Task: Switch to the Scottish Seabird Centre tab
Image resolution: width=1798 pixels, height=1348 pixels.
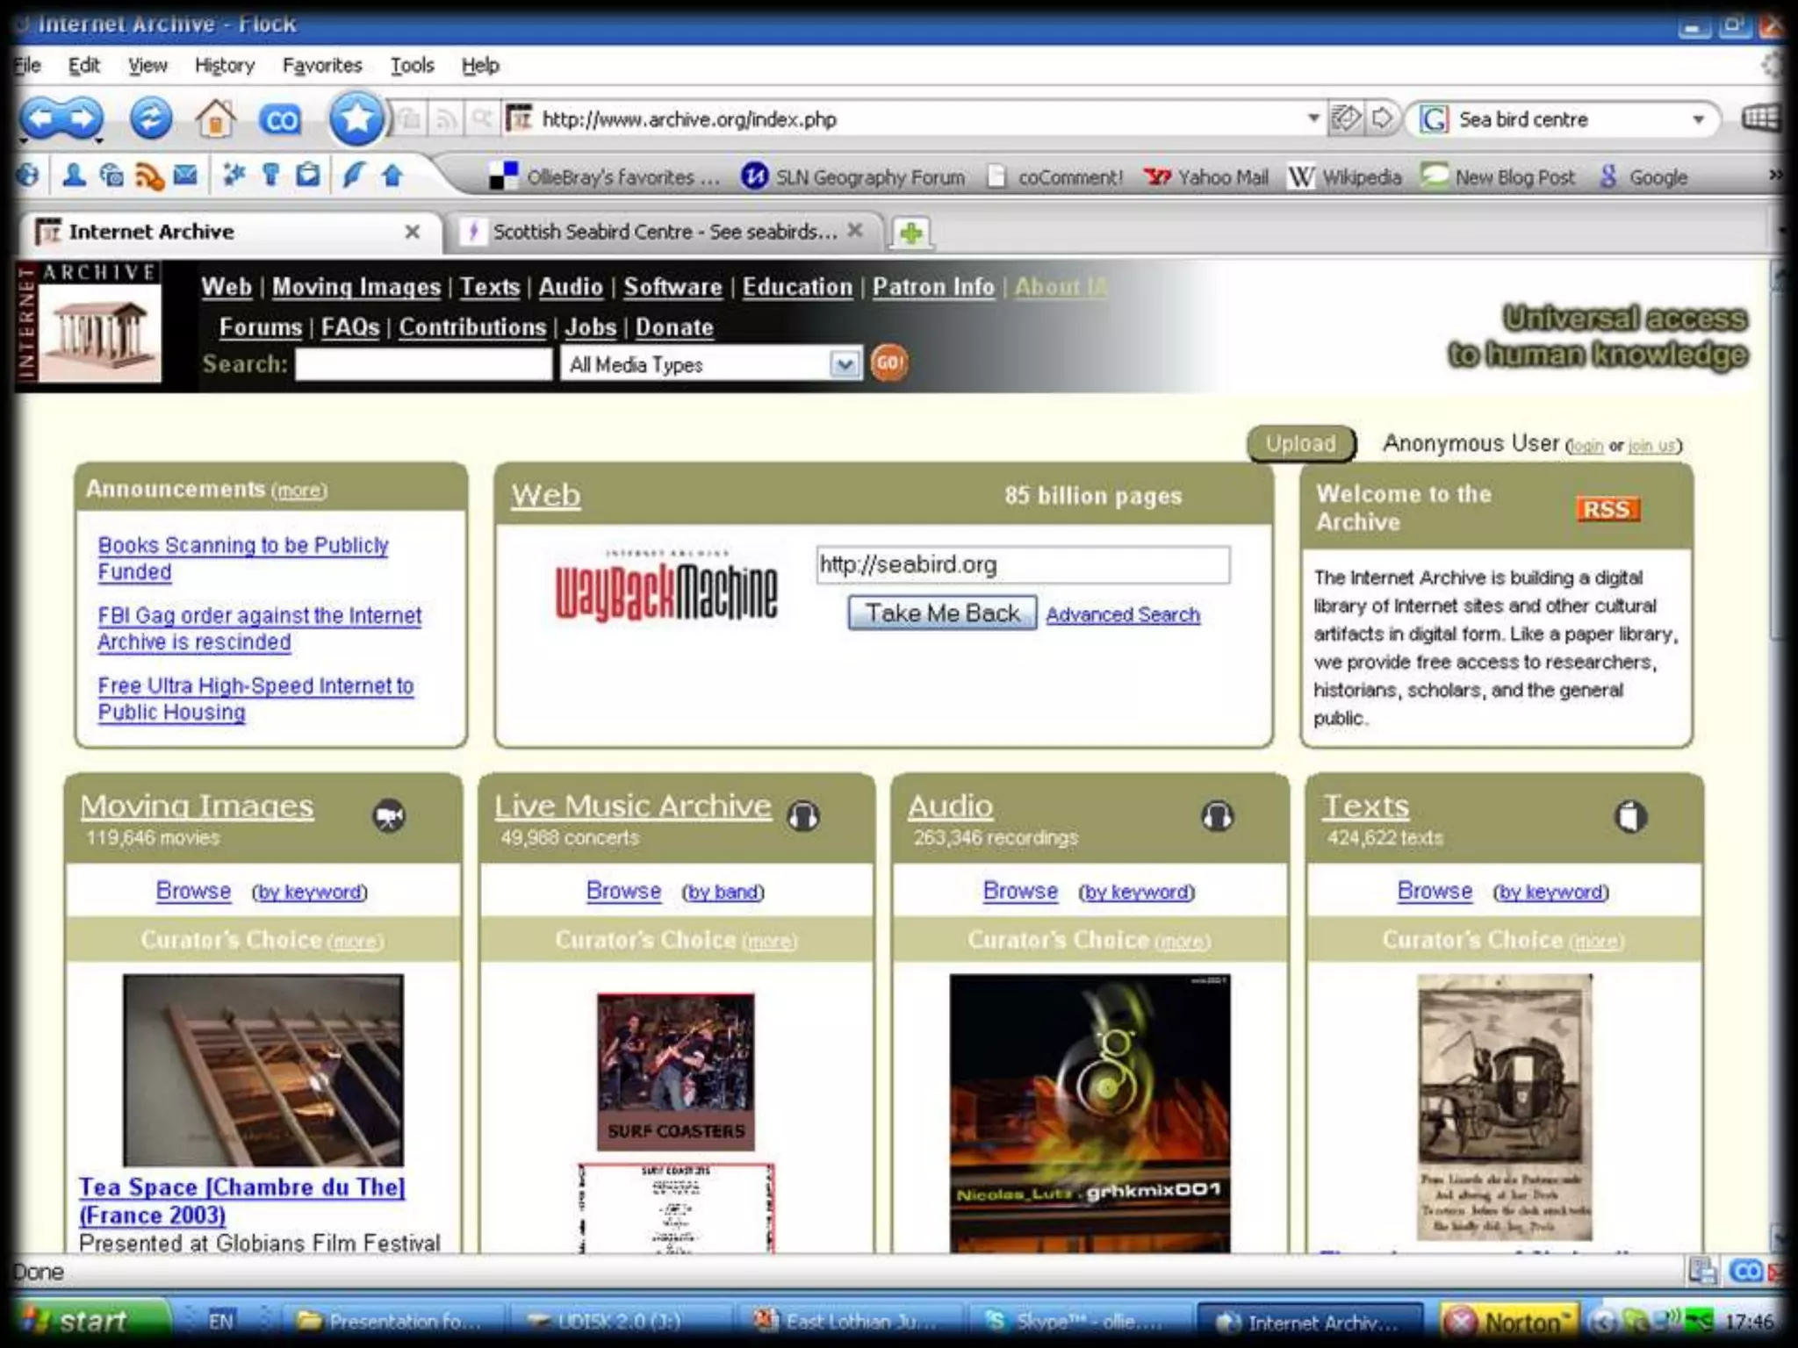Action: 663,232
